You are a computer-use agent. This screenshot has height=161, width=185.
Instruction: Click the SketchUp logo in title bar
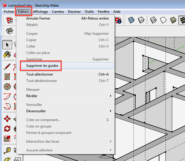(5, 5)
